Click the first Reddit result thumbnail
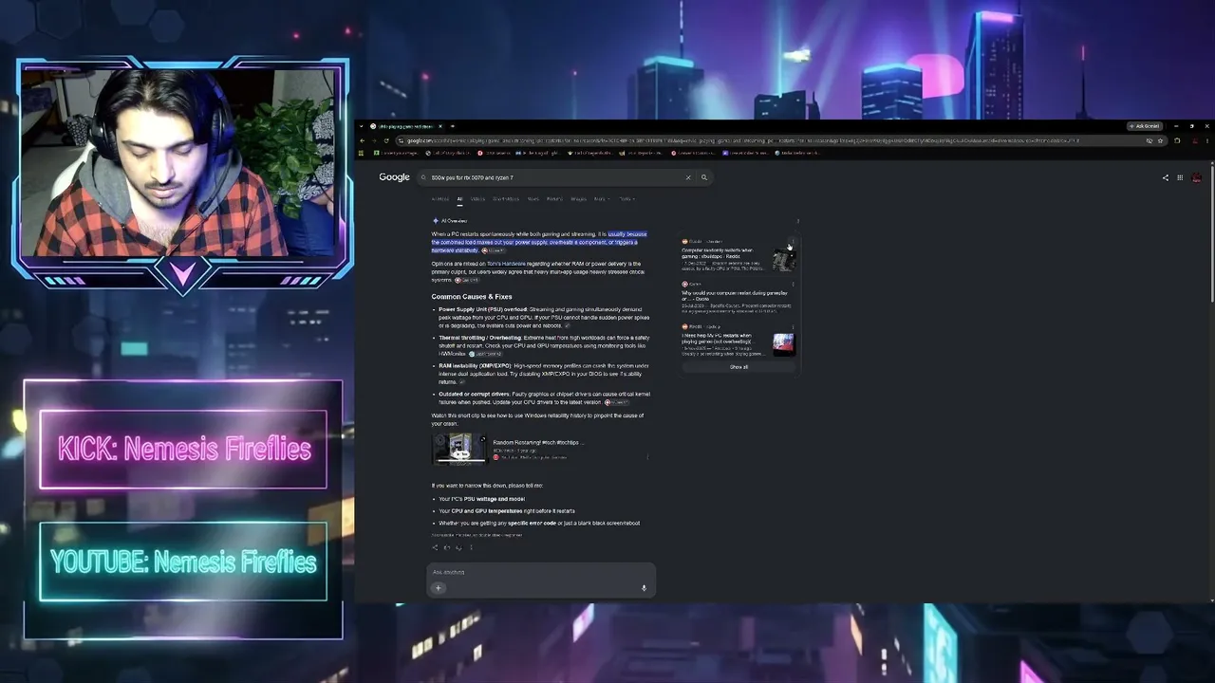1215x683 pixels. (782, 259)
